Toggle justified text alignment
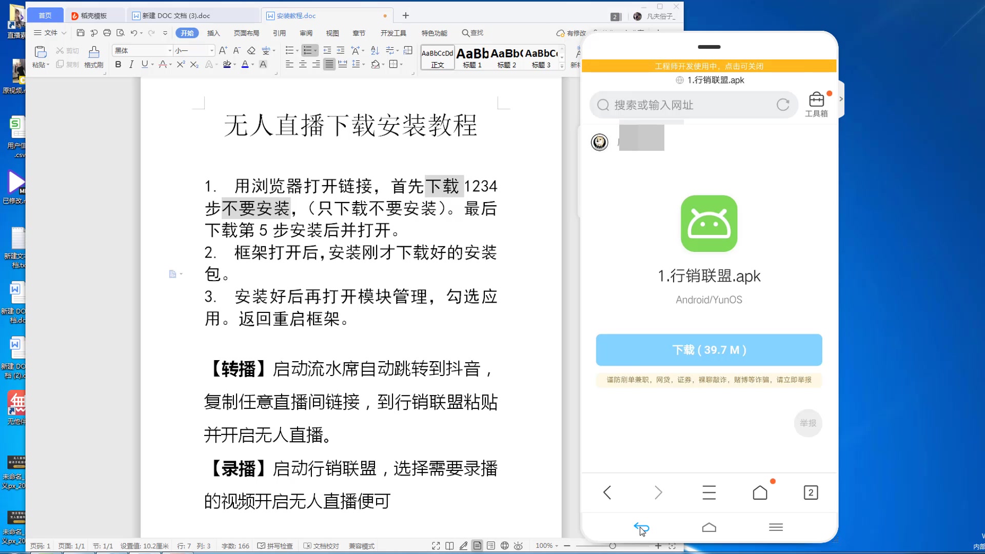Viewport: 985px width, 554px height. tap(329, 64)
